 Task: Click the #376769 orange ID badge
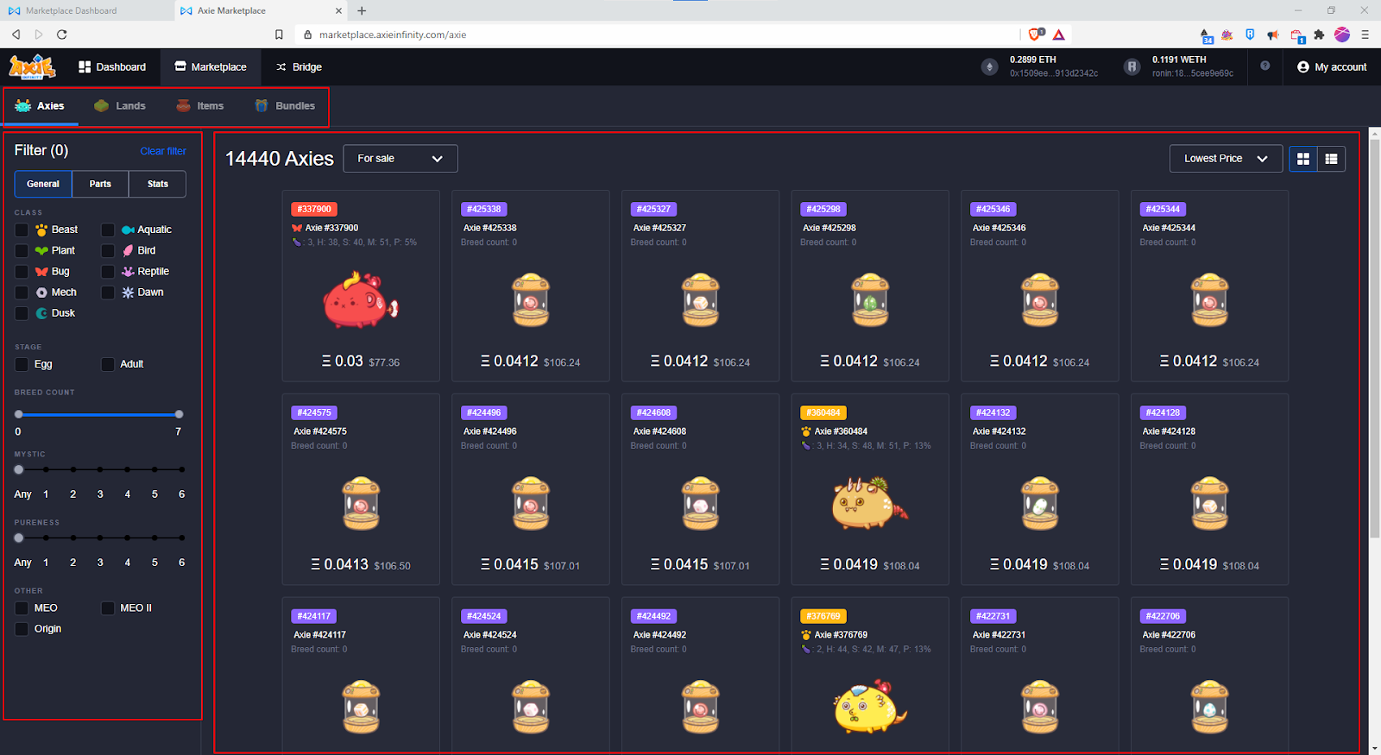pyautogui.click(x=823, y=616)
